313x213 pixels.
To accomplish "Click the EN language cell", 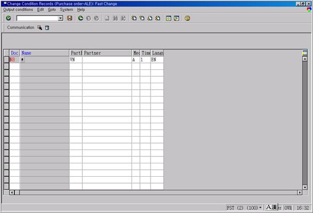I will coord(157,59).
